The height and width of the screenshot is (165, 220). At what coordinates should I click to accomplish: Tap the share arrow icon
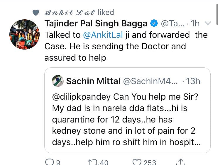click(181, 162)
